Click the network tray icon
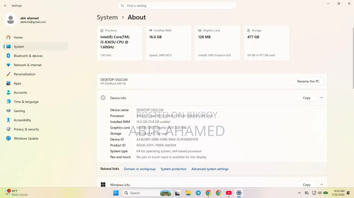Viewport: 354px width, 198px height. coord(314,193)
